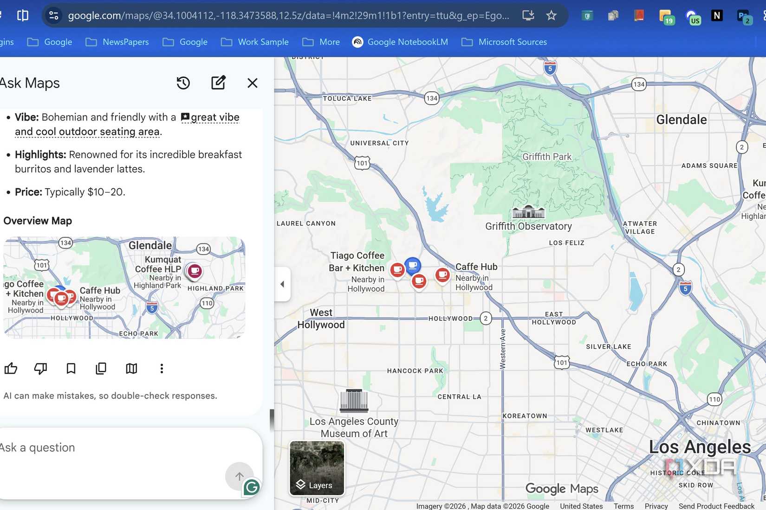Click the Los Angeles County Museum of Art icon
Image resolution: width=766 pixels, height=510 pixels.
354,401
